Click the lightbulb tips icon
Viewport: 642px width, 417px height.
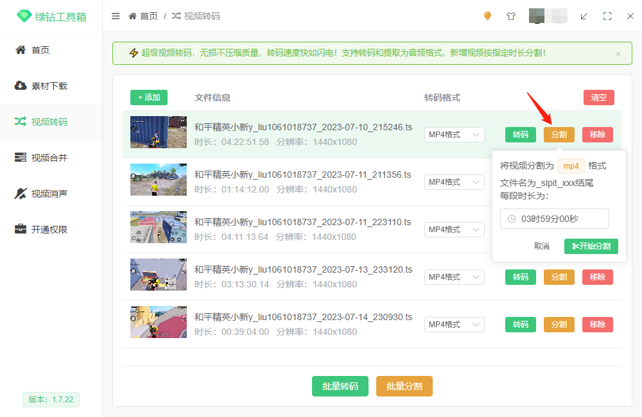point(487,16)
